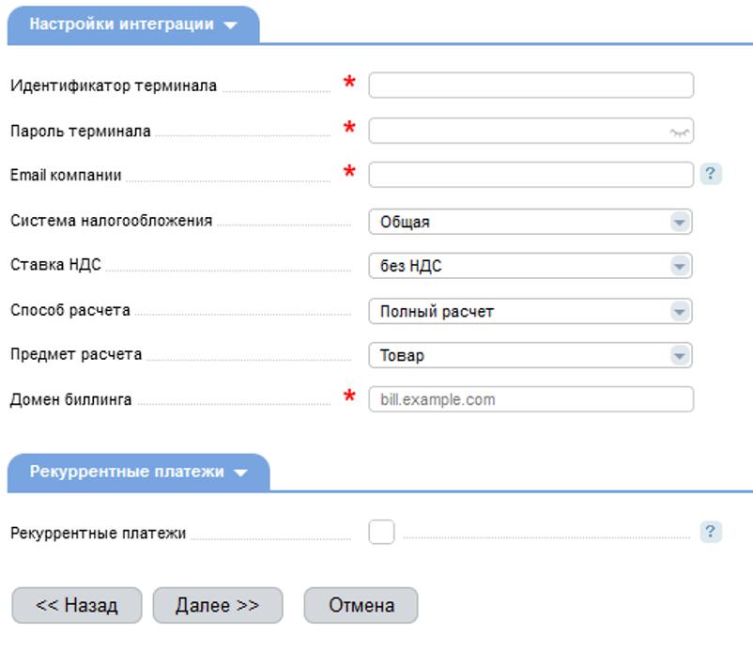
Task: Focus the Email компании text field
Action: 530,175
